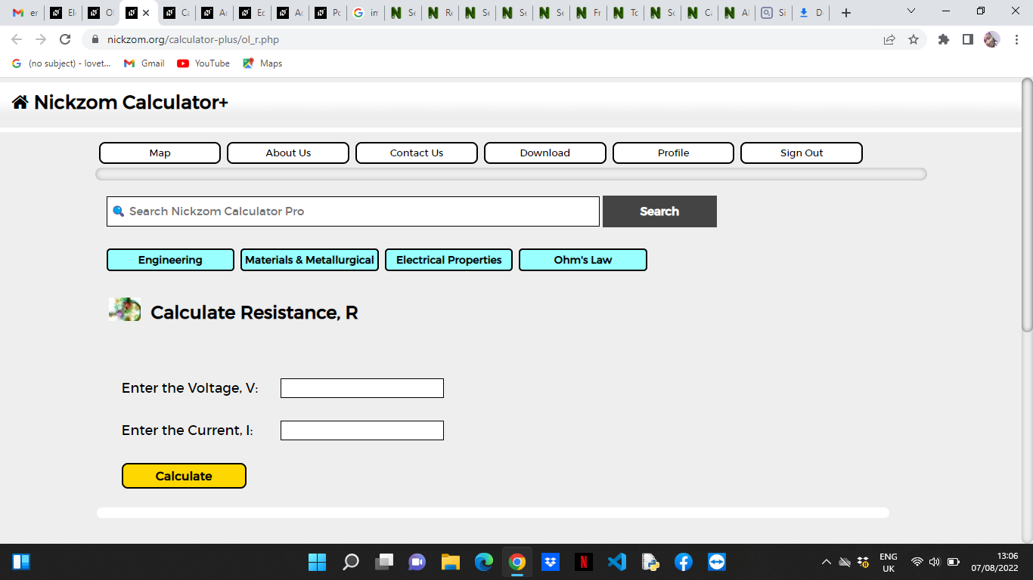This screenshot has width=1033, height=580.
Task: Switch to the downloads tab labeled D
Action: pyautogui.click(x=811, y=13)
